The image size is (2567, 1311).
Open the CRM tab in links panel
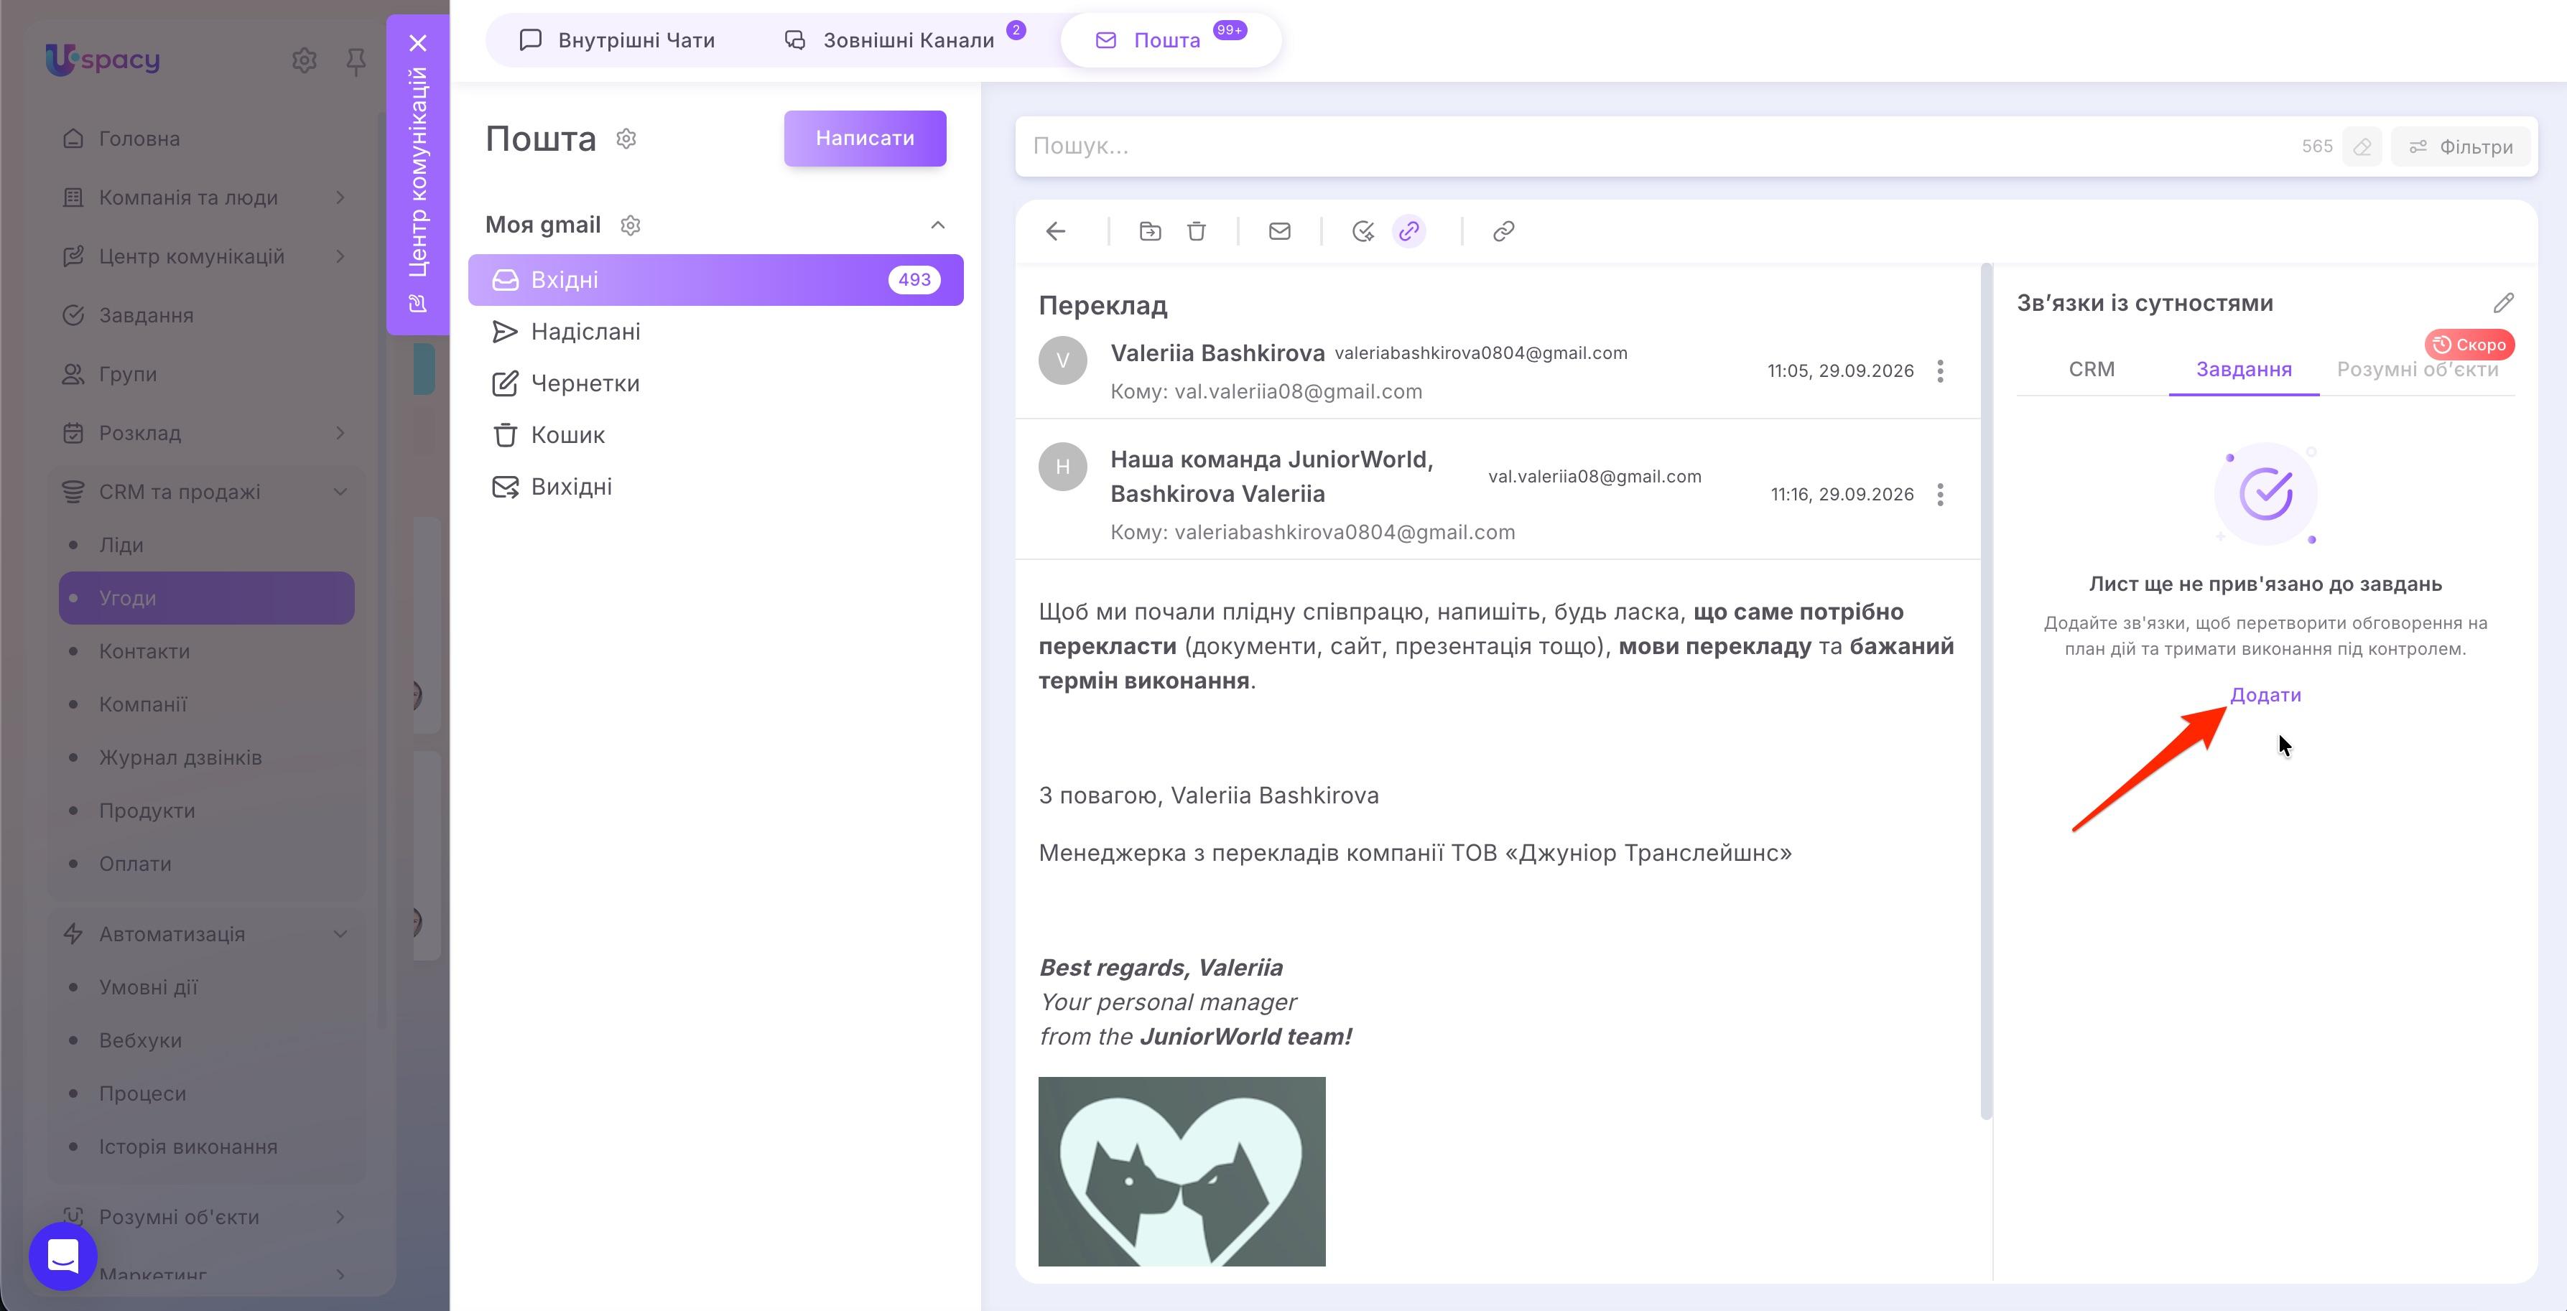click(2091, 368)
